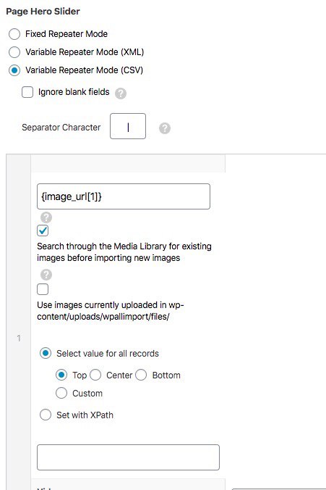Viewport: 326px width, 490px height.
Task: Select Variable Repeater Mode (XML)
Action: point(14,52)
